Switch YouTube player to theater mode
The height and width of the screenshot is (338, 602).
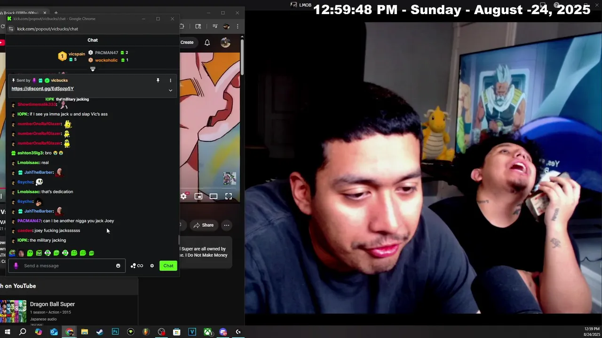(214, 196)
